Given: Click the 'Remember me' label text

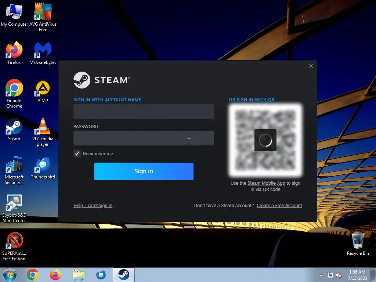Looking at the screenshot, I should [98, 154].
